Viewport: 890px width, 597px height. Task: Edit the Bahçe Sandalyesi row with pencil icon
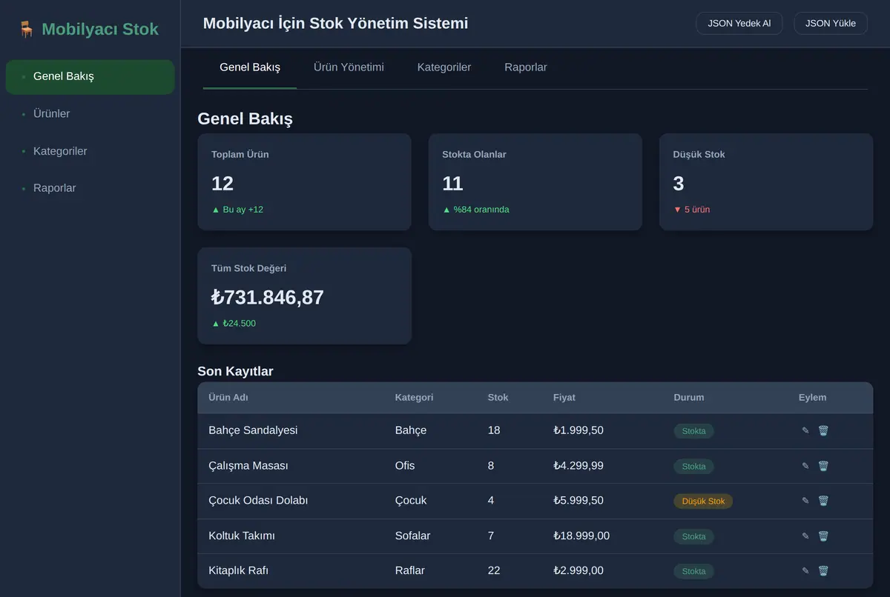click(805, 430)
